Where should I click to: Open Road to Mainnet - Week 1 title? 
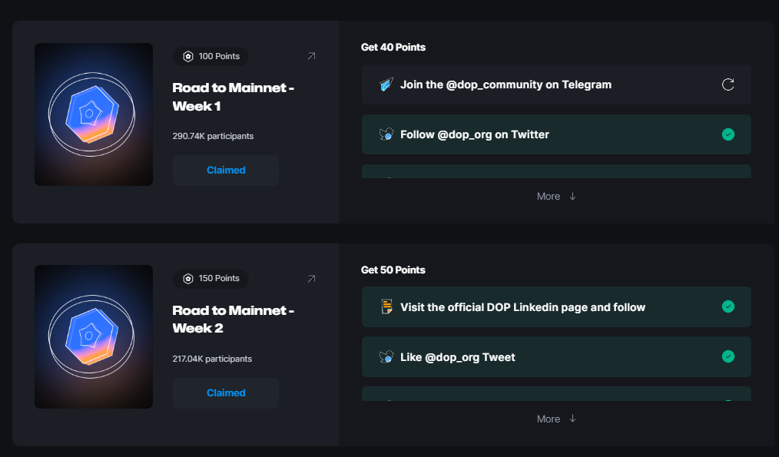(233, 97)
